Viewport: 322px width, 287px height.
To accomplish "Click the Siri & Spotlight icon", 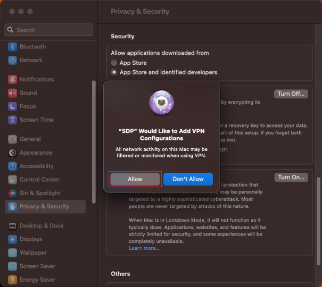I will [12, 193].
